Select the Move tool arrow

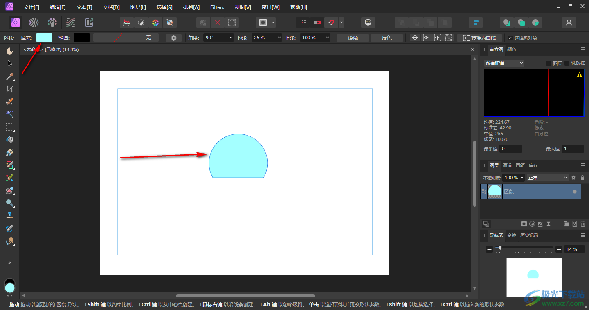tap(10, 64)
